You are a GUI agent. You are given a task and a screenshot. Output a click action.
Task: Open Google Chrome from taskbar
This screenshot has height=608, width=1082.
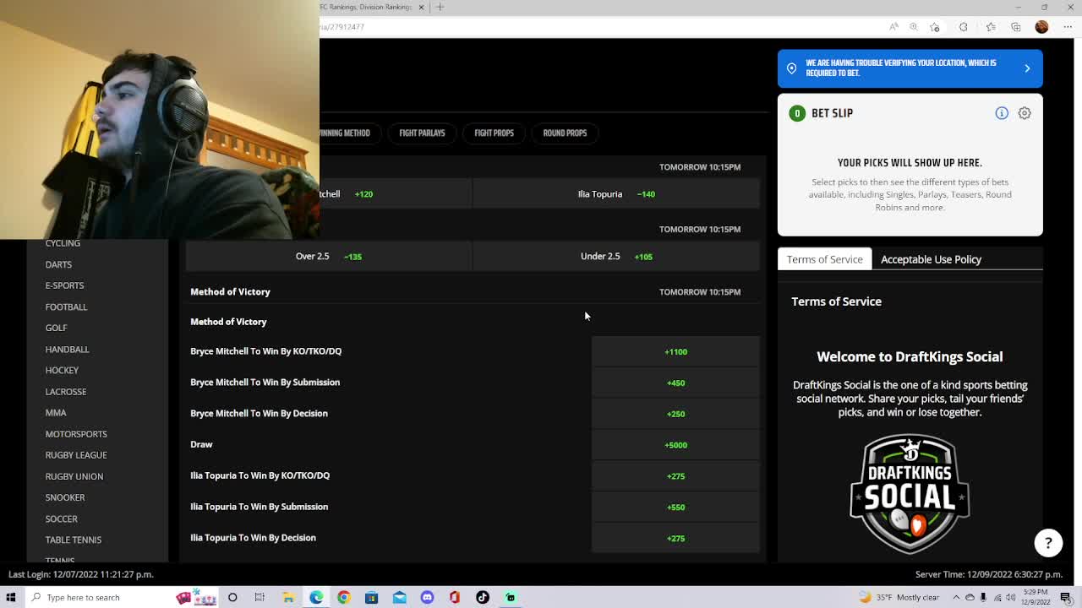tap(344, 597)
